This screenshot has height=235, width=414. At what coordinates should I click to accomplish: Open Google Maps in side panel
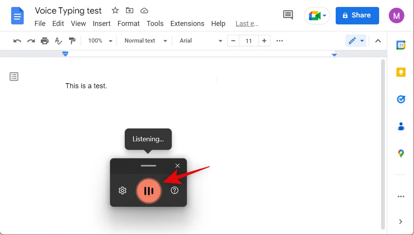[401, 153]
